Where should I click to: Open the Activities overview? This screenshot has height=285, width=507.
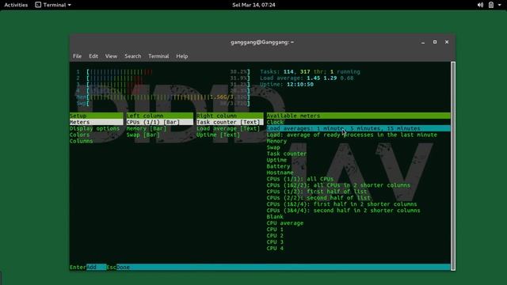pyautogui.click(x=16, y=5)
